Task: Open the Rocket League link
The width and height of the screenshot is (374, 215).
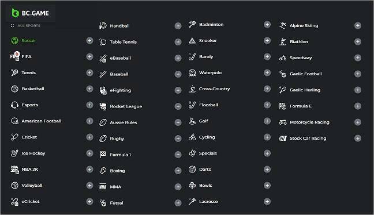Action: coord(126,106)
